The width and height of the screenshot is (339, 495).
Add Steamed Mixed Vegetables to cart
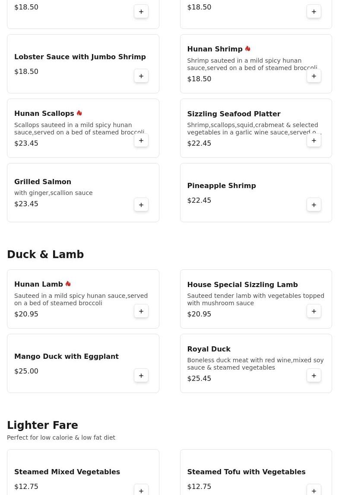pyautogui.click(x=141, y=491)
